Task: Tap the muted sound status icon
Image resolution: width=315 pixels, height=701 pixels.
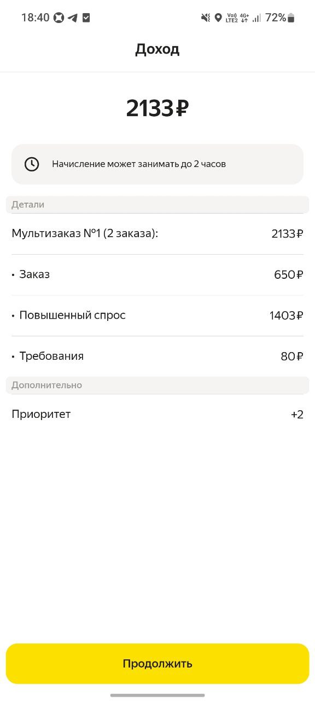Action: pos(206,18)
